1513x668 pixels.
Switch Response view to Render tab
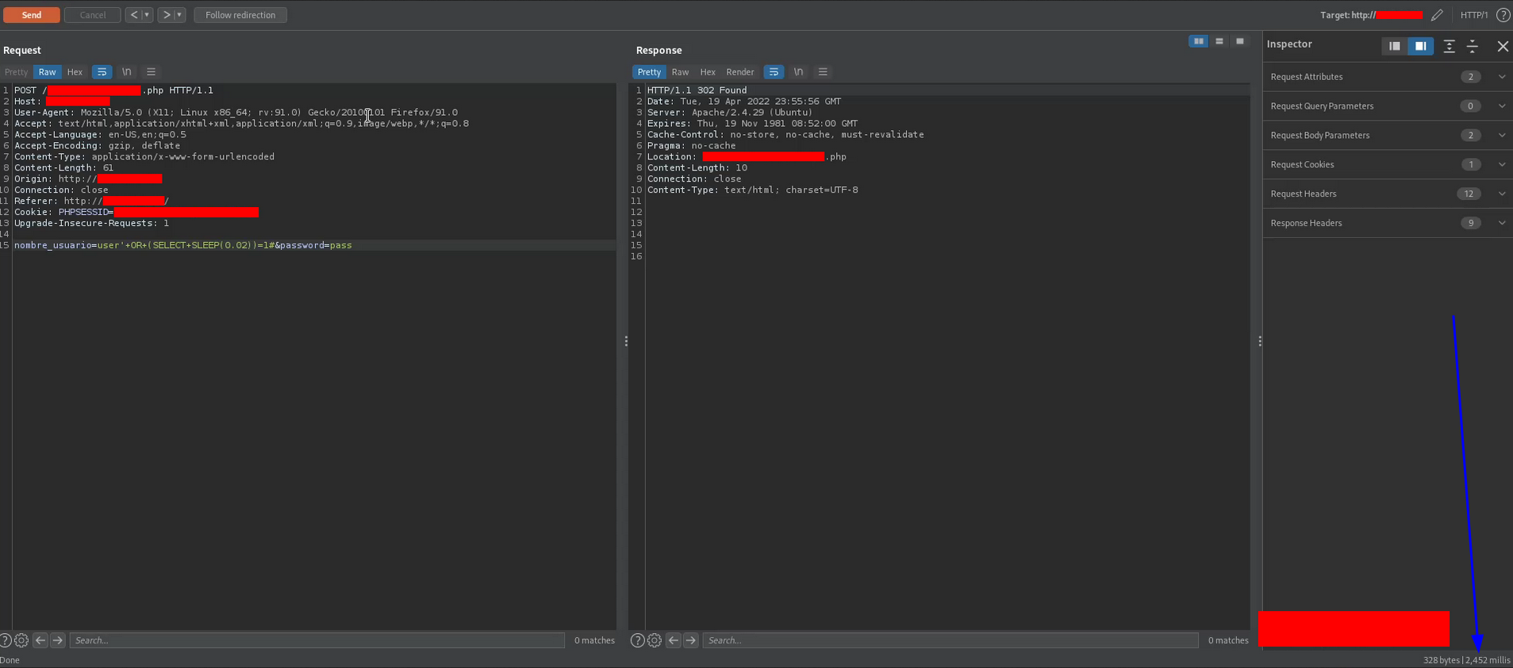click(x=740, y=72)
